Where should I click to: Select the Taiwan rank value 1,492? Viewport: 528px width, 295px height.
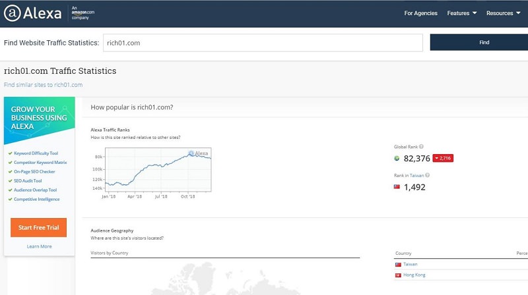pyautogui.click(x=414, y=187)
